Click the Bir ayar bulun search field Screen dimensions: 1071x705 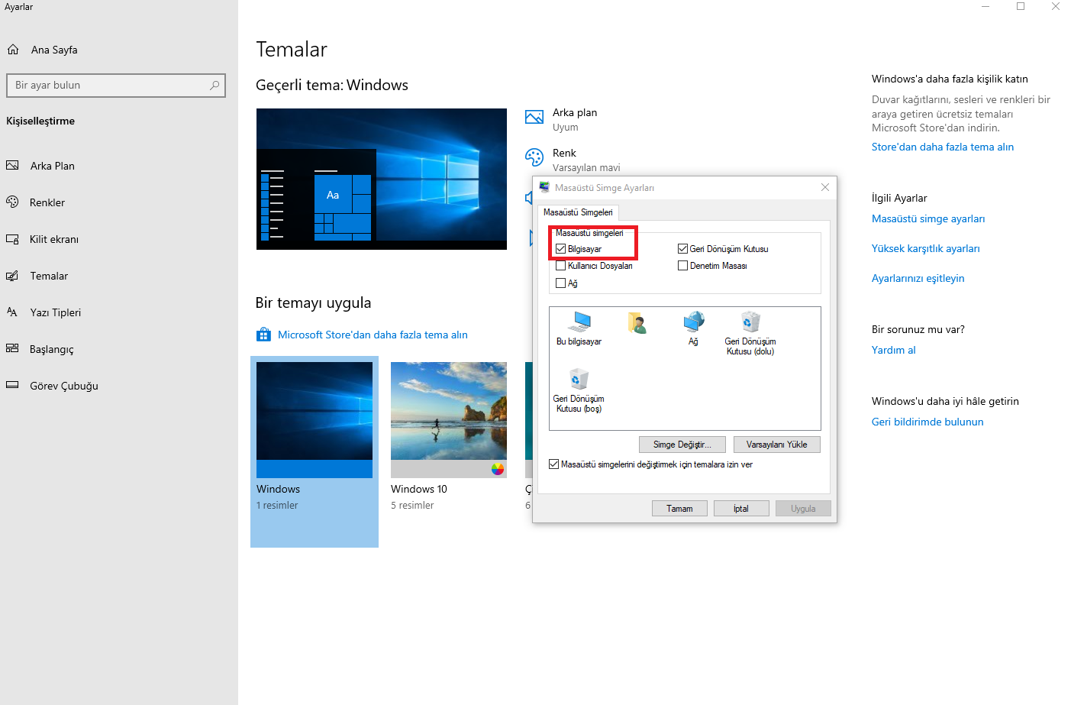[116, 86]
